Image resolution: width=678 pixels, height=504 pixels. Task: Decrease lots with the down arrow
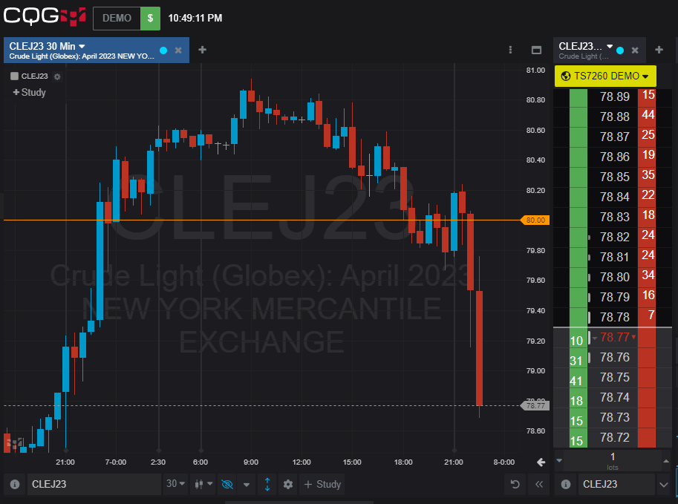(x=559, y=461)
